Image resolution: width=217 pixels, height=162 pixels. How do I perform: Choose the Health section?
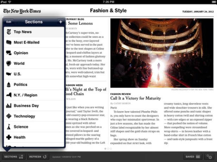coord(34,137)
